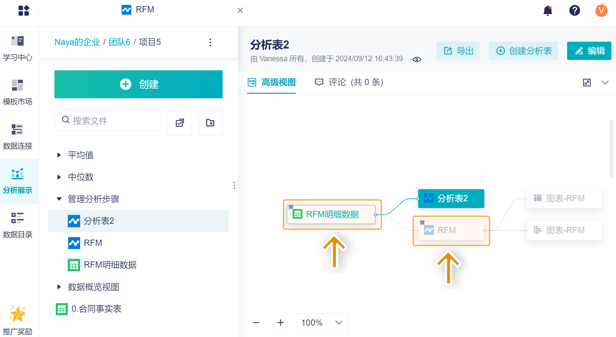
Task: Toggle the eye visibility icon beside creation date
Action: (x=417, y=59)
